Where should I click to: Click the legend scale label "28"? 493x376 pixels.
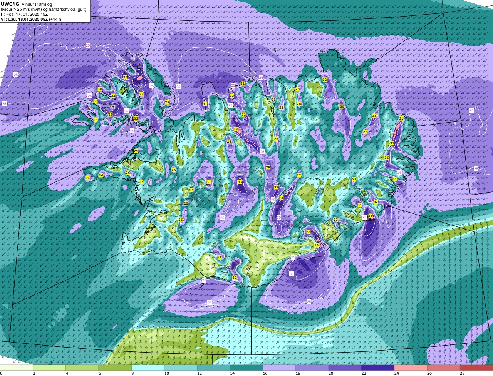pos(461,373)
